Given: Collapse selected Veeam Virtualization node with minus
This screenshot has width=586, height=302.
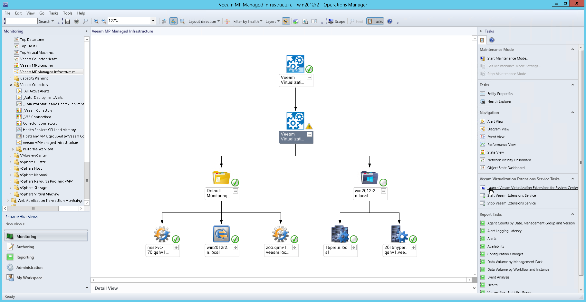Looking at the screenshot, I should click(310, 134).
